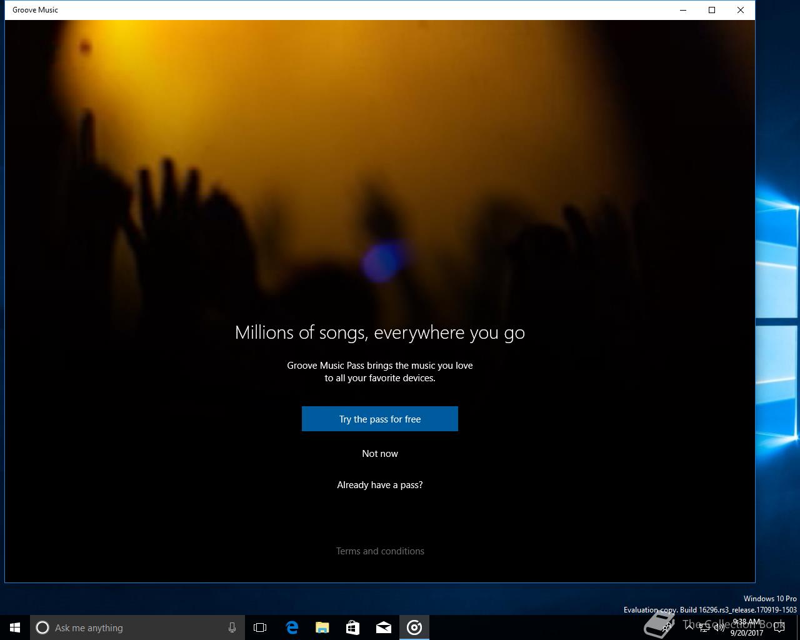Open Mail app from taskbar
Viewport: 800px width, 640px height.
(x=384, y=627)
